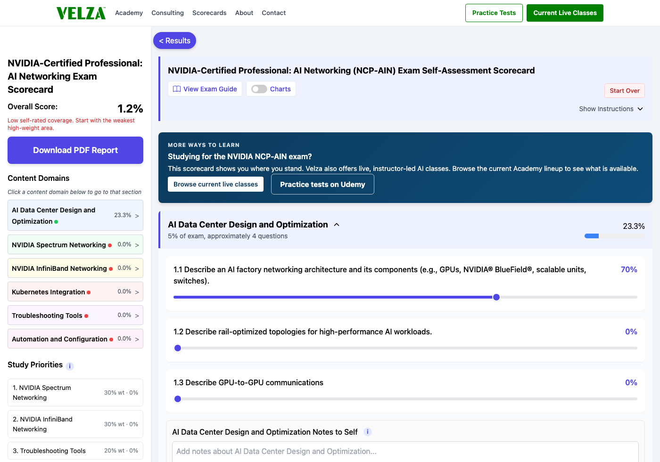The image size is (660, 462).
Task: Click the 'Low self-rated coverage' warning text
Action: (71, 124)
